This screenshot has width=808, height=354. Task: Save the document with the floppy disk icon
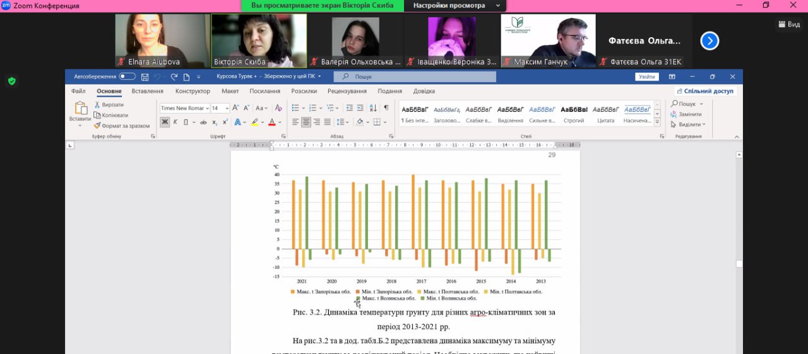145,76
